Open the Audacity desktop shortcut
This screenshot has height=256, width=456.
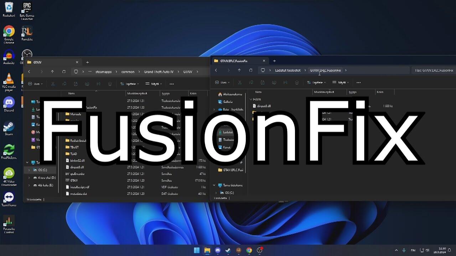(x=9, y=56)
